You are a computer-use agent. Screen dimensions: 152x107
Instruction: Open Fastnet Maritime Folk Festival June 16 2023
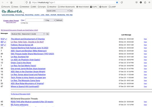click(x=29, y=48)
